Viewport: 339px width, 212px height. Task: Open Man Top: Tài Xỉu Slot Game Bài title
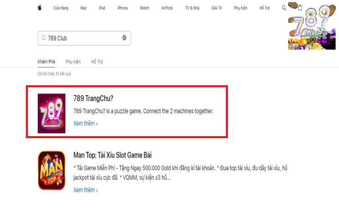point(112,155)
